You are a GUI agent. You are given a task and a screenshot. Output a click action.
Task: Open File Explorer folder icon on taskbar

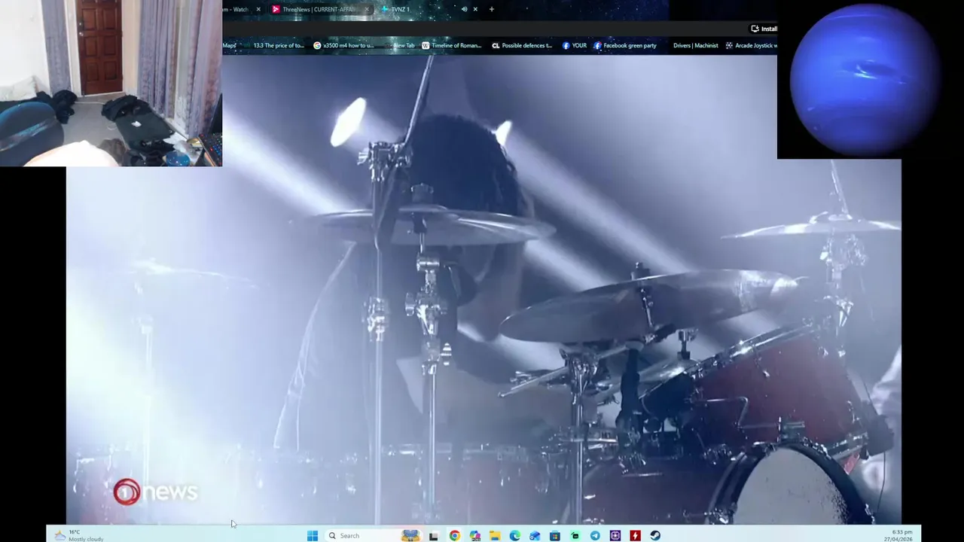(495, 535)
